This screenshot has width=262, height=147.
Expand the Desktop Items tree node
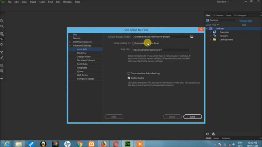[210, 40]
